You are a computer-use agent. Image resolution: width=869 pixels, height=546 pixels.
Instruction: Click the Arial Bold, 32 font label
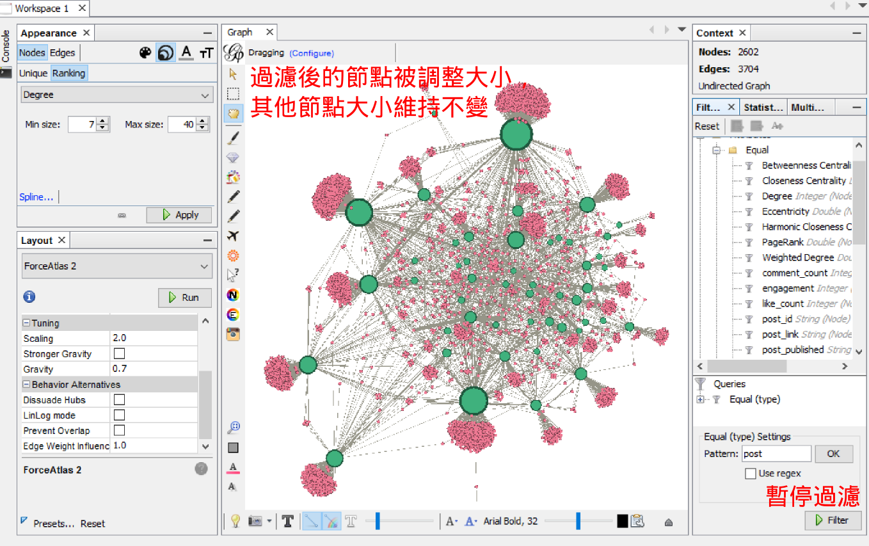click(x=511, y=521)
